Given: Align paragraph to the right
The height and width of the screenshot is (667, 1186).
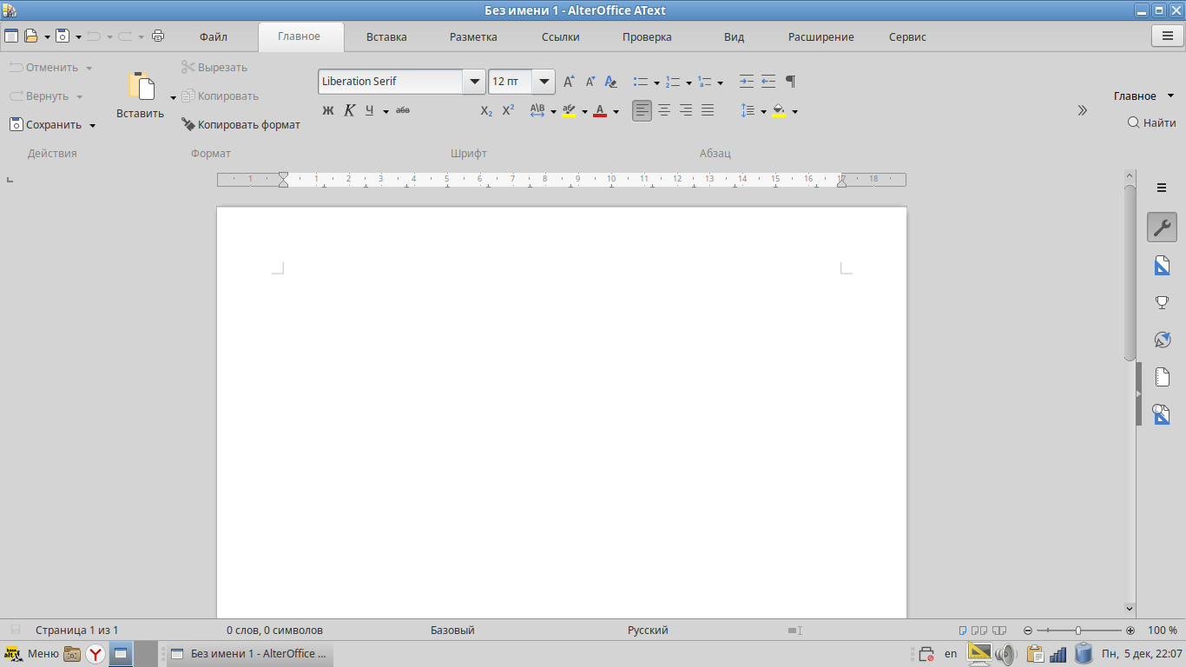Looking at the screenshot, I should 686,110.
